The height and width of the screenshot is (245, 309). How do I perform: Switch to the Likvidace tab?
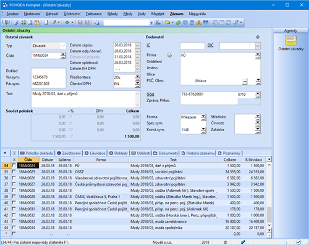point(95,153)
